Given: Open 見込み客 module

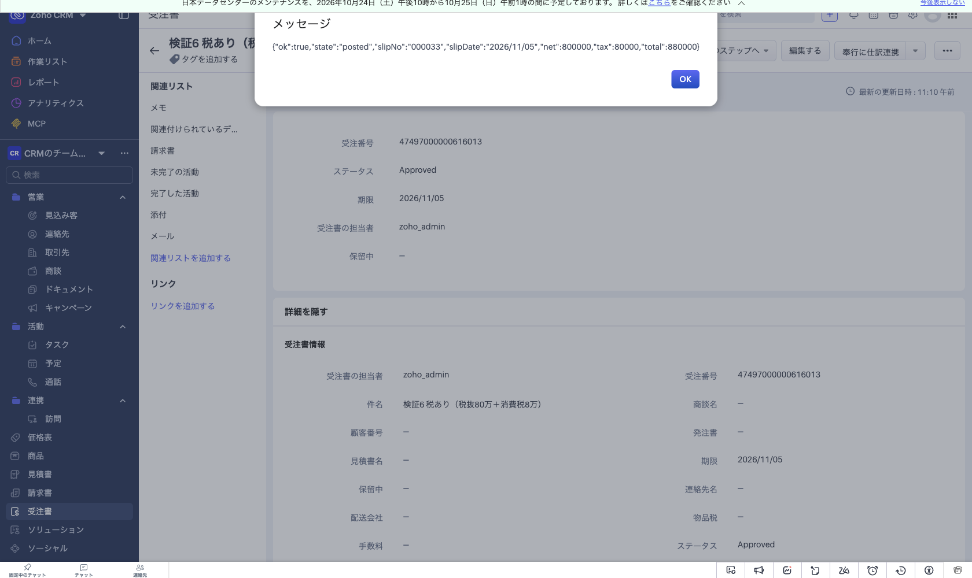Looking at the screenshot, I should point(69,216).
